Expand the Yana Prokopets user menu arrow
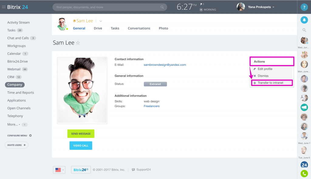 click(274, 7)
